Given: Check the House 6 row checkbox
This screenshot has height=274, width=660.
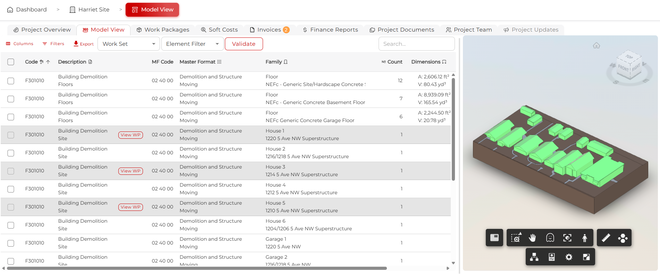Looking at the screenshot, I should 11,225.
